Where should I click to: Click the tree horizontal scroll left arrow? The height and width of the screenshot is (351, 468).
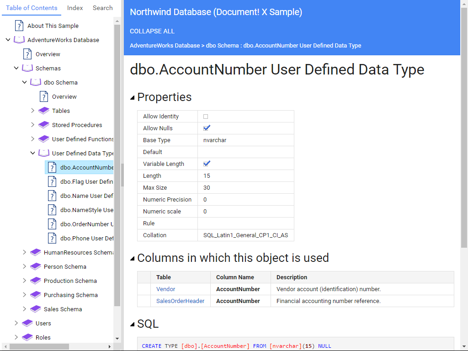pos(5,346)
